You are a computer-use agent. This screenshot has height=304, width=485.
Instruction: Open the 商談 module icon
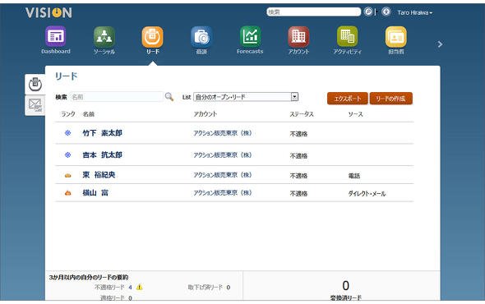[x=201, y=37]
